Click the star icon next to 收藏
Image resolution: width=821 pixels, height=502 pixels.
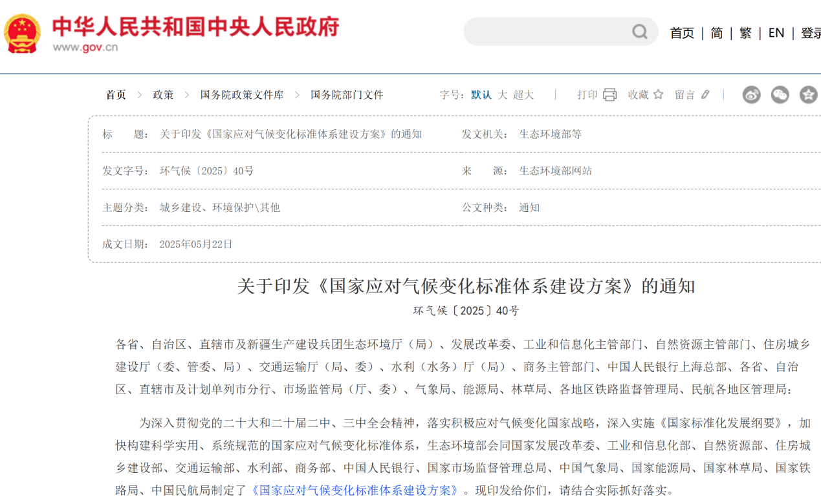[658, 94]
